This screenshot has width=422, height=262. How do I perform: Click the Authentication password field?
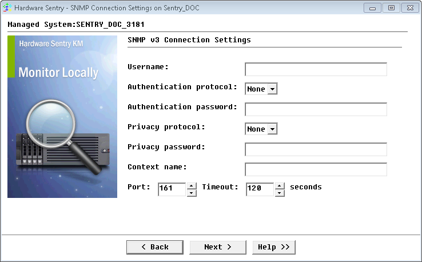316,109
